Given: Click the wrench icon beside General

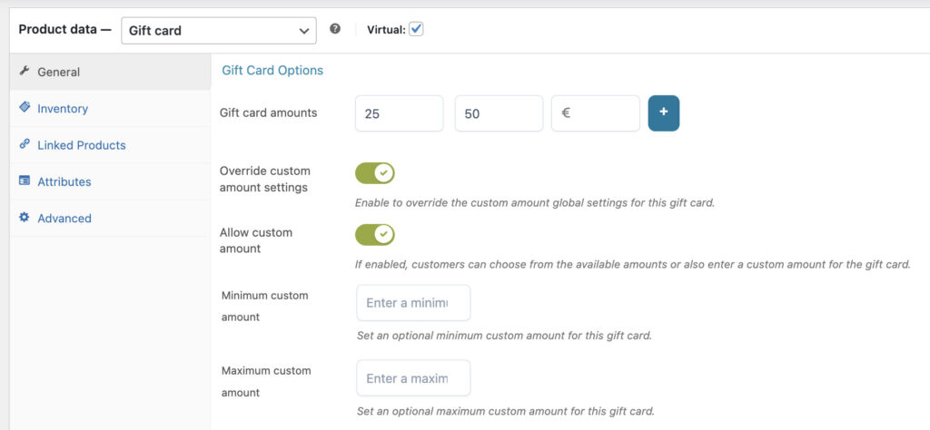Looking at the screenshot, I should pos(25,71).
